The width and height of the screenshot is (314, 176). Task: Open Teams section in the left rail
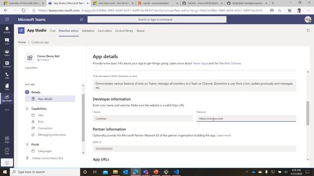(x=7, y=53)
